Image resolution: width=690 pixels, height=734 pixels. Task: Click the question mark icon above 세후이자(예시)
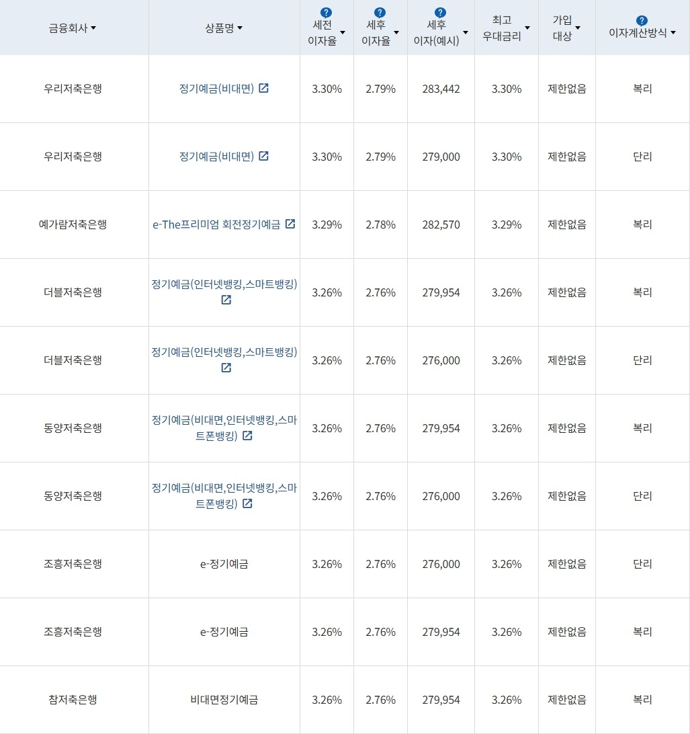pyautogui.click(x=439, y=11)
